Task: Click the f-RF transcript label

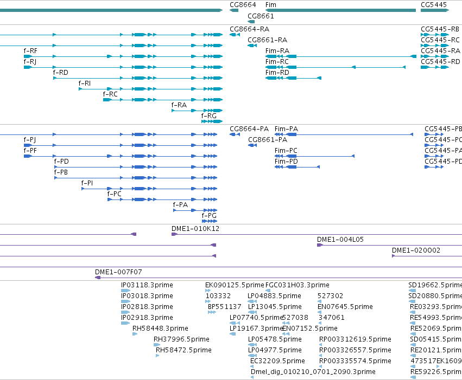Action: pos(30,51)
